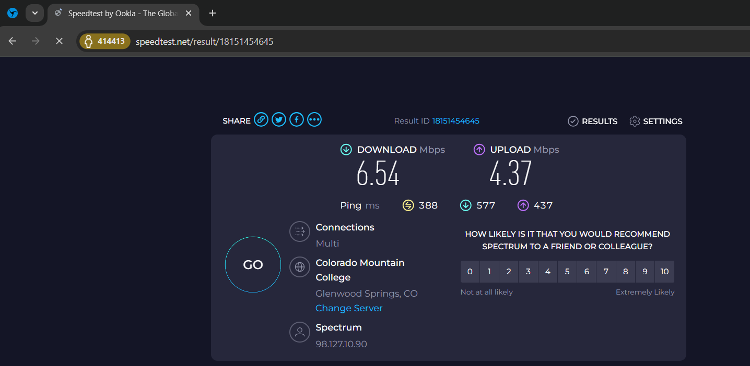Open more share options ellipsis icon
The width and height of the screenshot is (750, 366).
314,120
